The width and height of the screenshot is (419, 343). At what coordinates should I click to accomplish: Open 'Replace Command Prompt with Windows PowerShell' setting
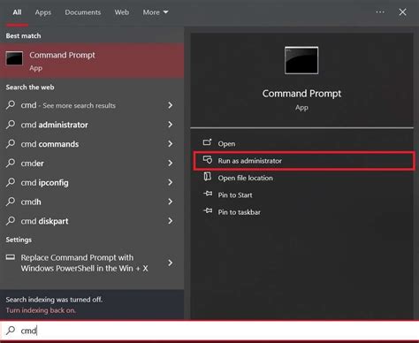click(x=92, y=263)
